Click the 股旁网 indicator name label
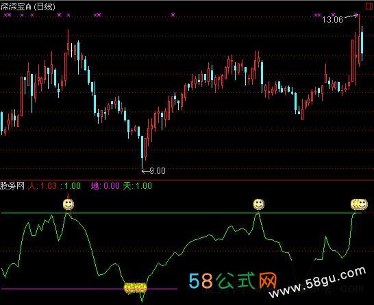Screen dimensions: 374x305 (12, 185)
